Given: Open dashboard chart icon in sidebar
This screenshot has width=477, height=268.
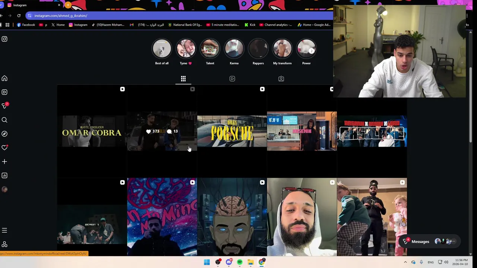Looking at the screenshot, I should point(4,175).
